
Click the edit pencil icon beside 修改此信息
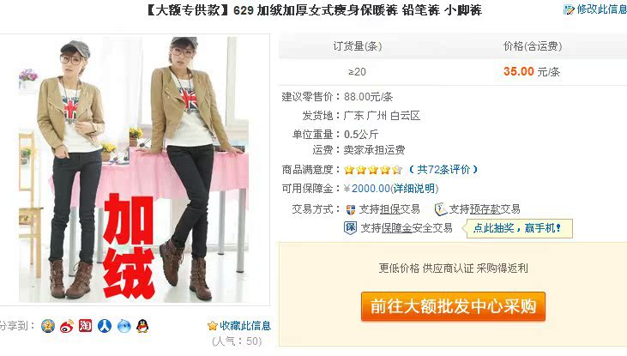tap(568, 9)
